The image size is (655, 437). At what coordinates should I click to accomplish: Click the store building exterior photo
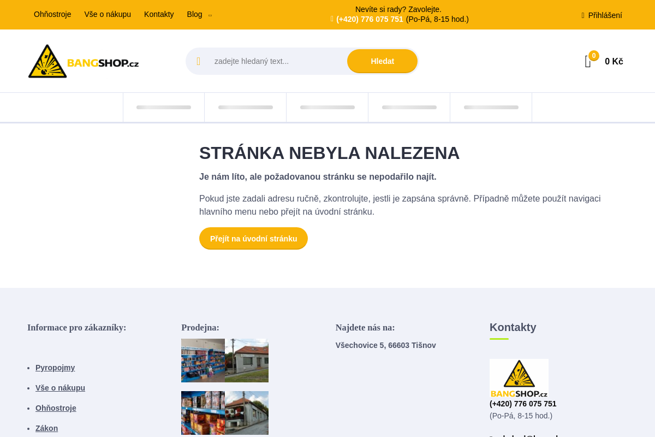click(x=247, y=360)
